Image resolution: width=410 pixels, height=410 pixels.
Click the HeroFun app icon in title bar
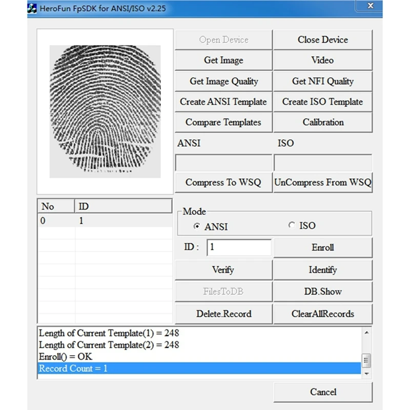(33, 9)
